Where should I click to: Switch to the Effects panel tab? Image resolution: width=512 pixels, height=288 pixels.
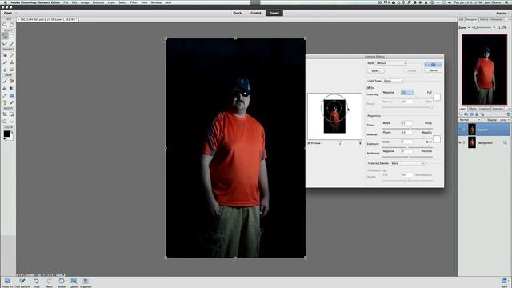coord(473,109)
